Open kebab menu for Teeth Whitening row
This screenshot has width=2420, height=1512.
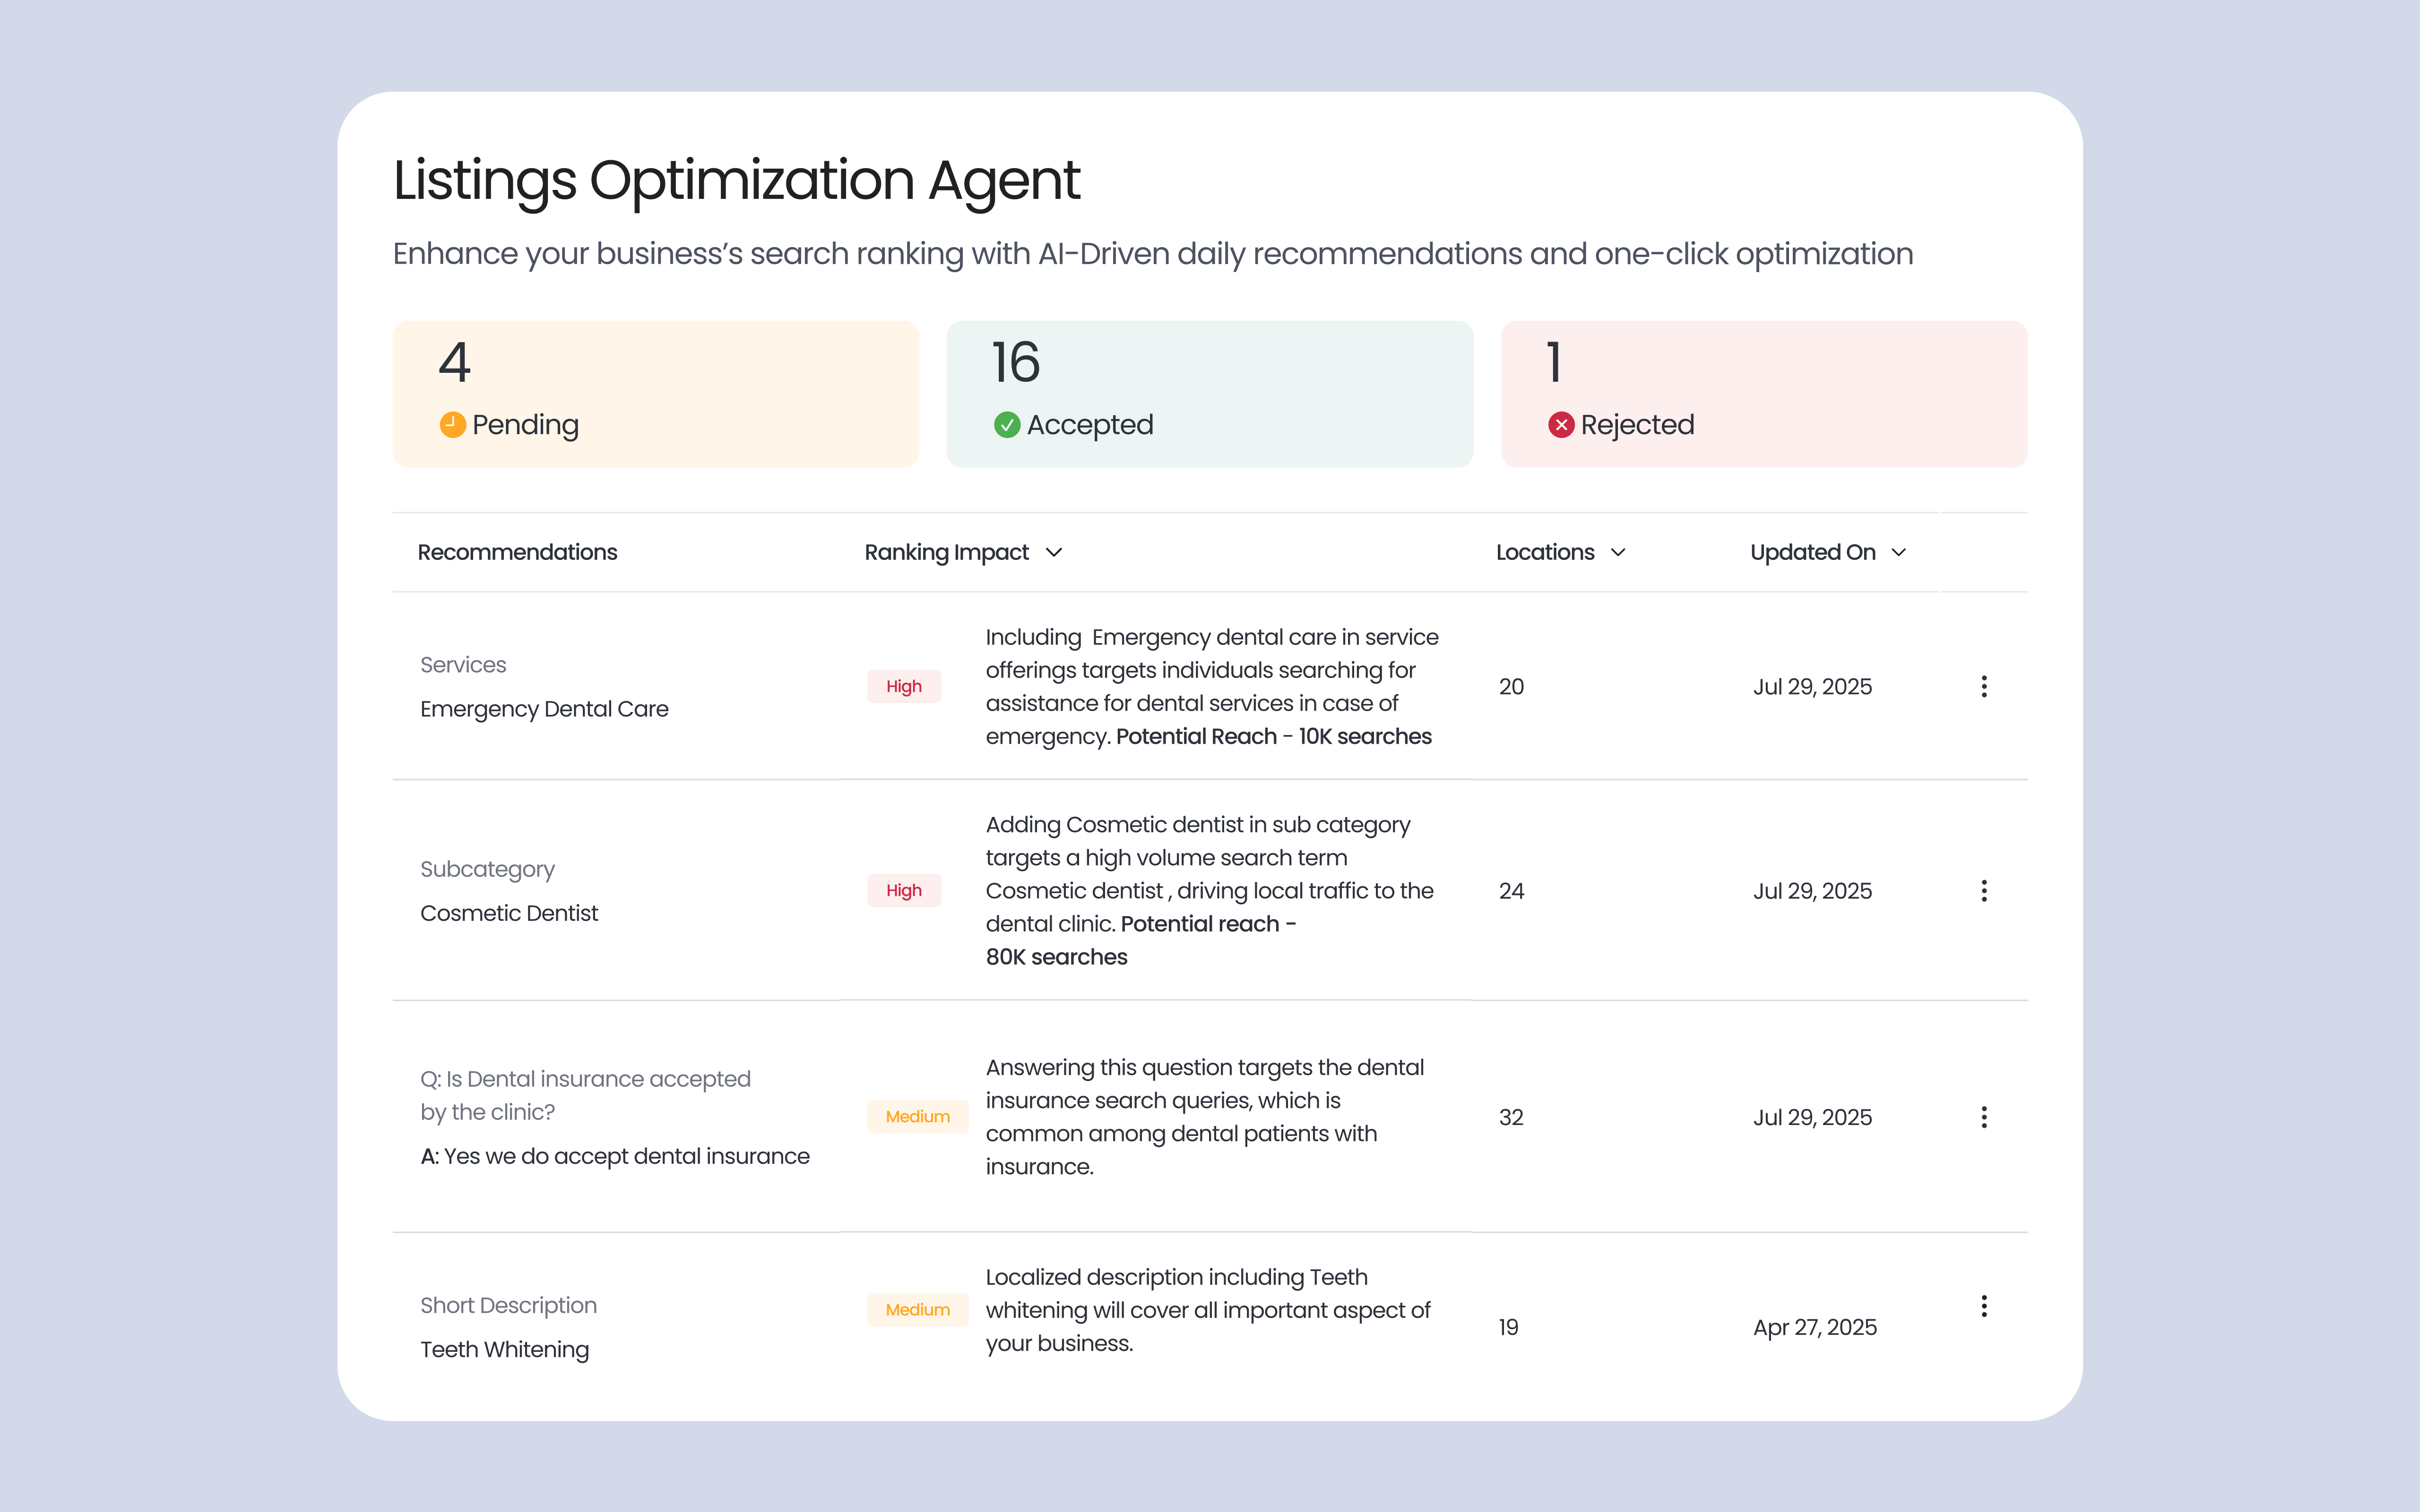pyautogui.click(x=1984, y=1306)
